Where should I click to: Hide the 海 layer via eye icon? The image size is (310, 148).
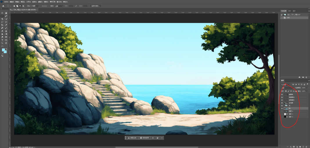282,109
